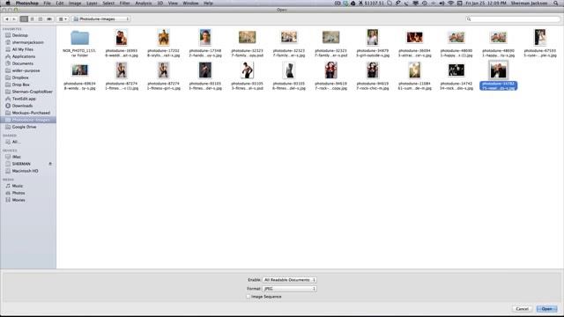Screen dimensions: 564x317
Task: Click the volume icon in menu bar
Action: pyautogui.click(x=442, y=4)
